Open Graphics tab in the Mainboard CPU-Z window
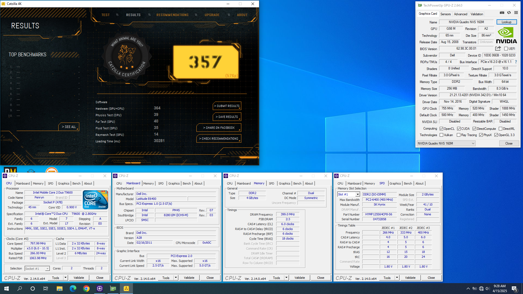The width and height of the screenshot is (523, 294). click(174, 183)
